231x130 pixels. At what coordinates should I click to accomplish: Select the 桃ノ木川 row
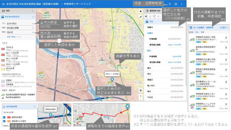[165, 85]
